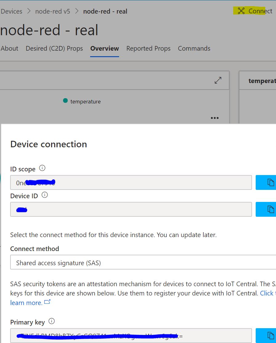Image resolution: width=276 pixels, height=343 pixels.
Task: Expand the chart tile to full size
Action: click(218, 80)
